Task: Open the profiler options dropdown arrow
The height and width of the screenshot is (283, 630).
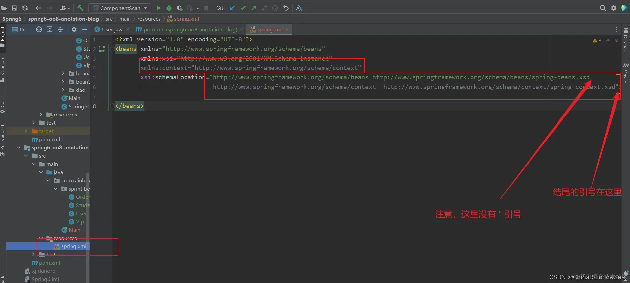Action: coord(197,8)
